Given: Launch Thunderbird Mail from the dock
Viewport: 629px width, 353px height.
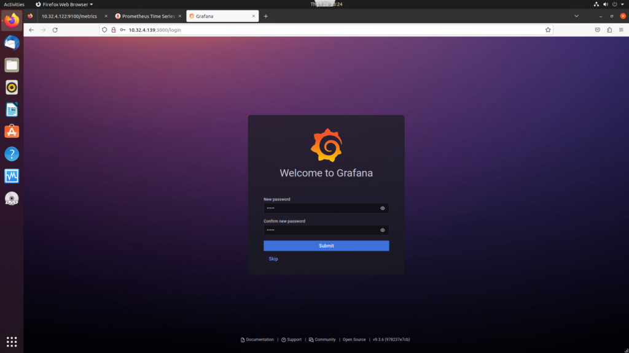Looking at the screenshot, I should [12, 43].
